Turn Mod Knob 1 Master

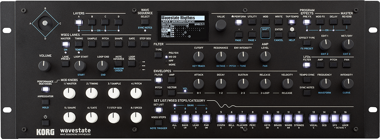(x=69, y=93)
